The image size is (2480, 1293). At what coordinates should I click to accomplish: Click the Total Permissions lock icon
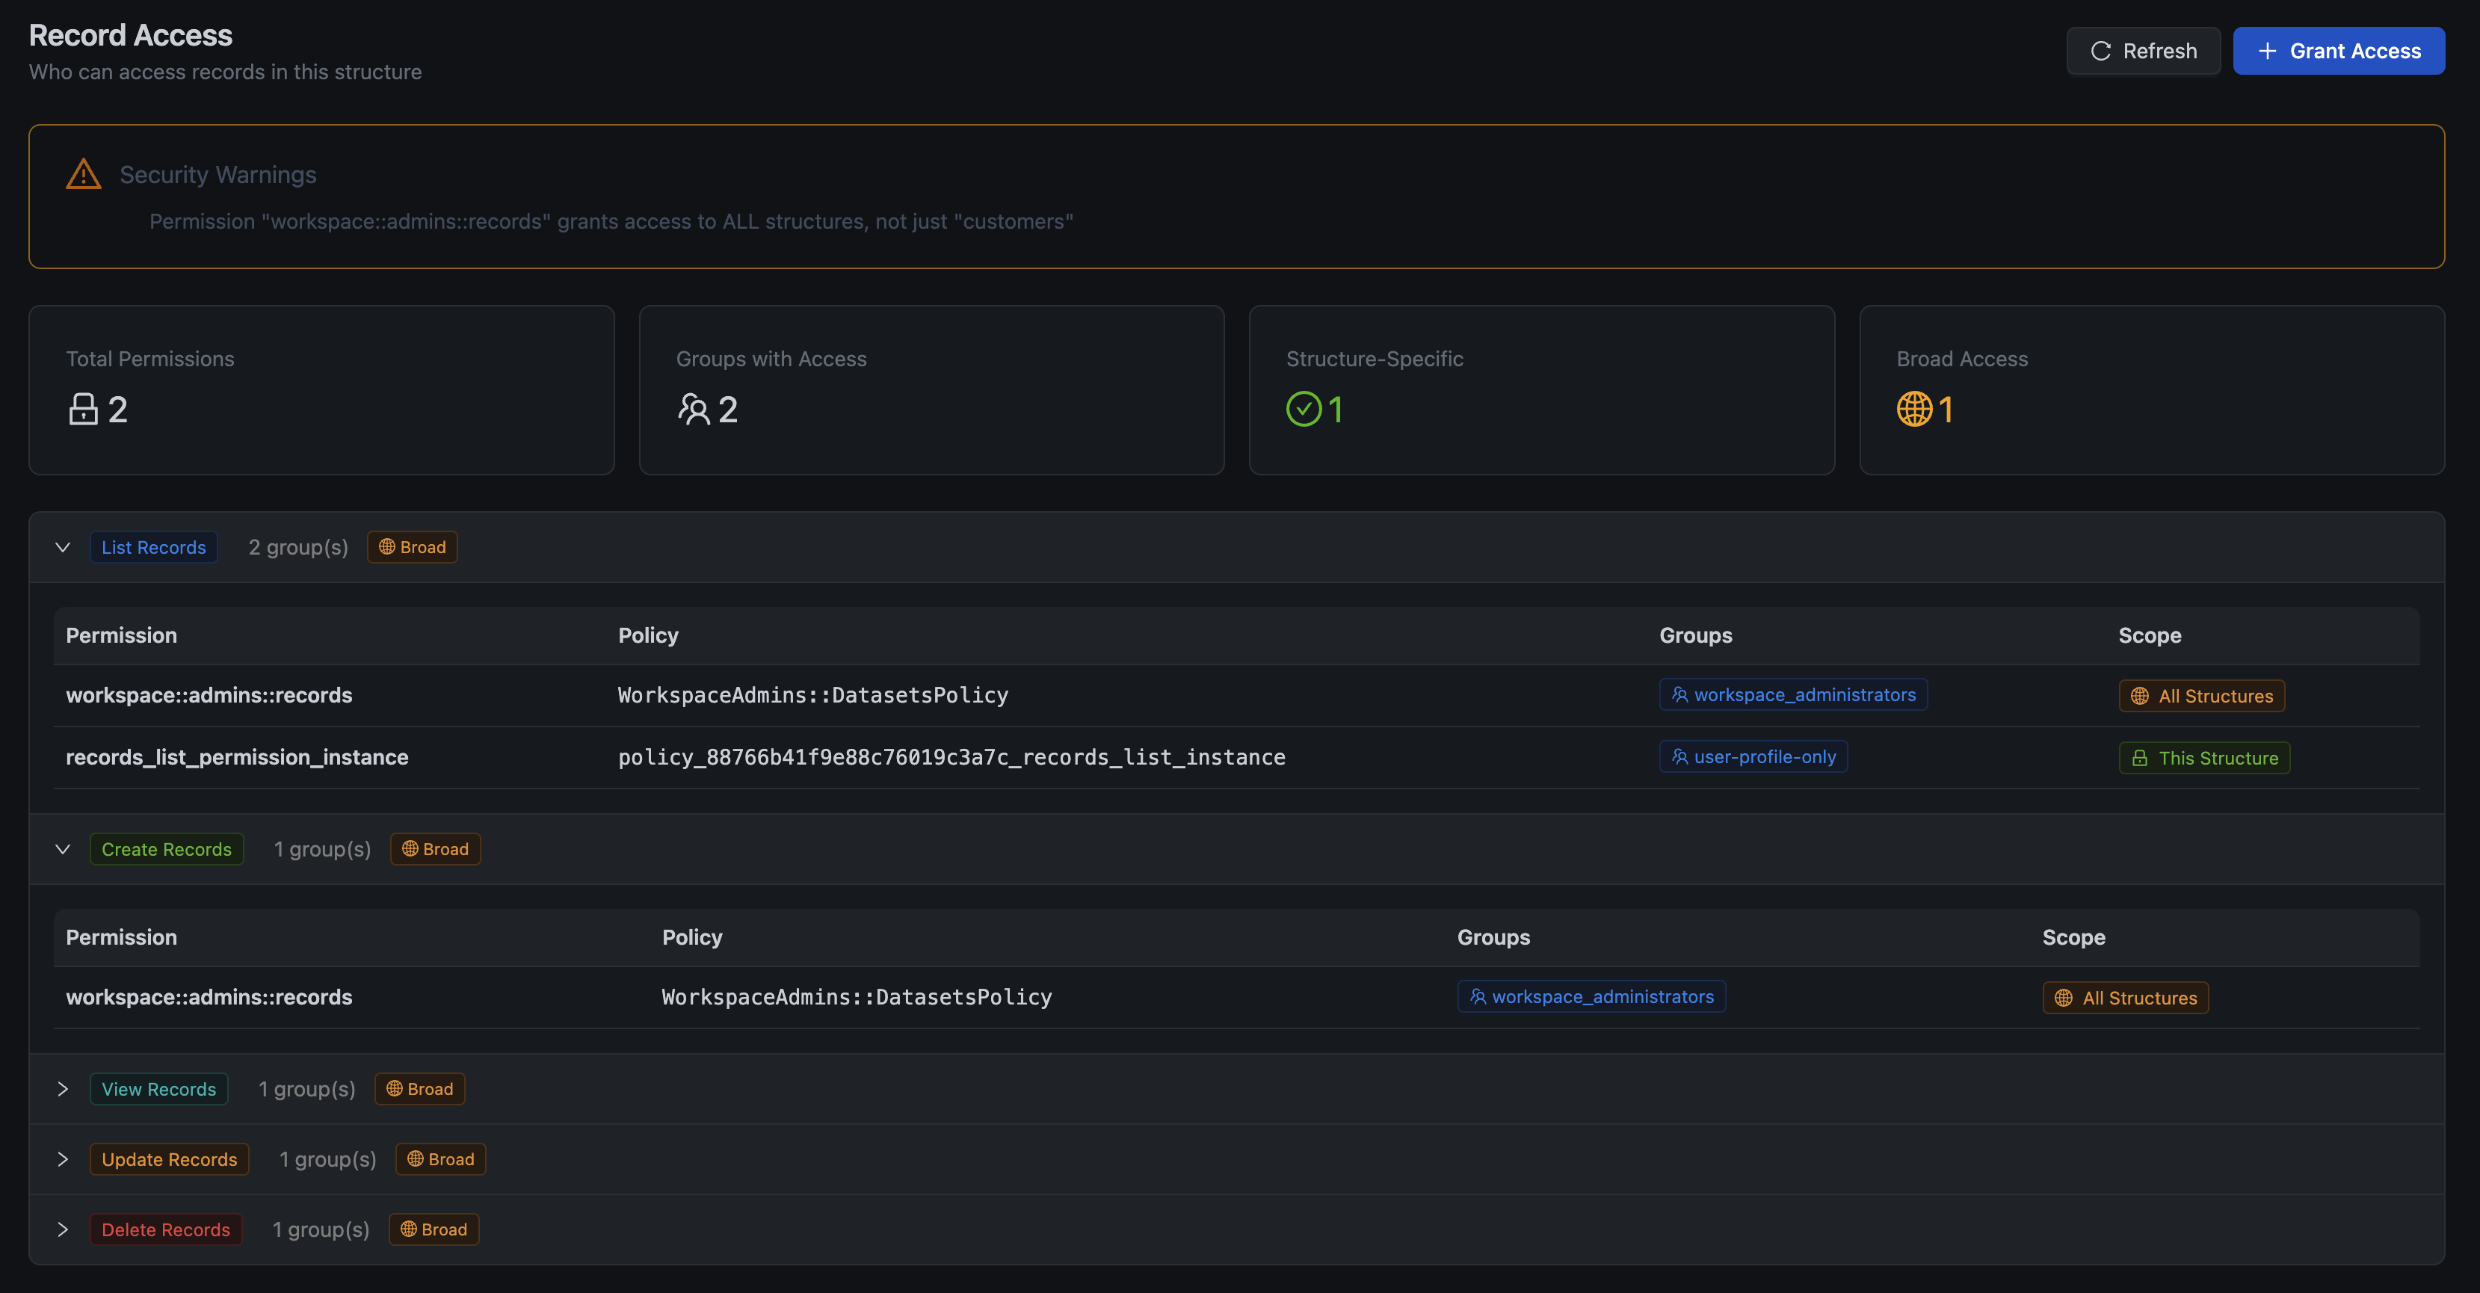click(84, 409)
